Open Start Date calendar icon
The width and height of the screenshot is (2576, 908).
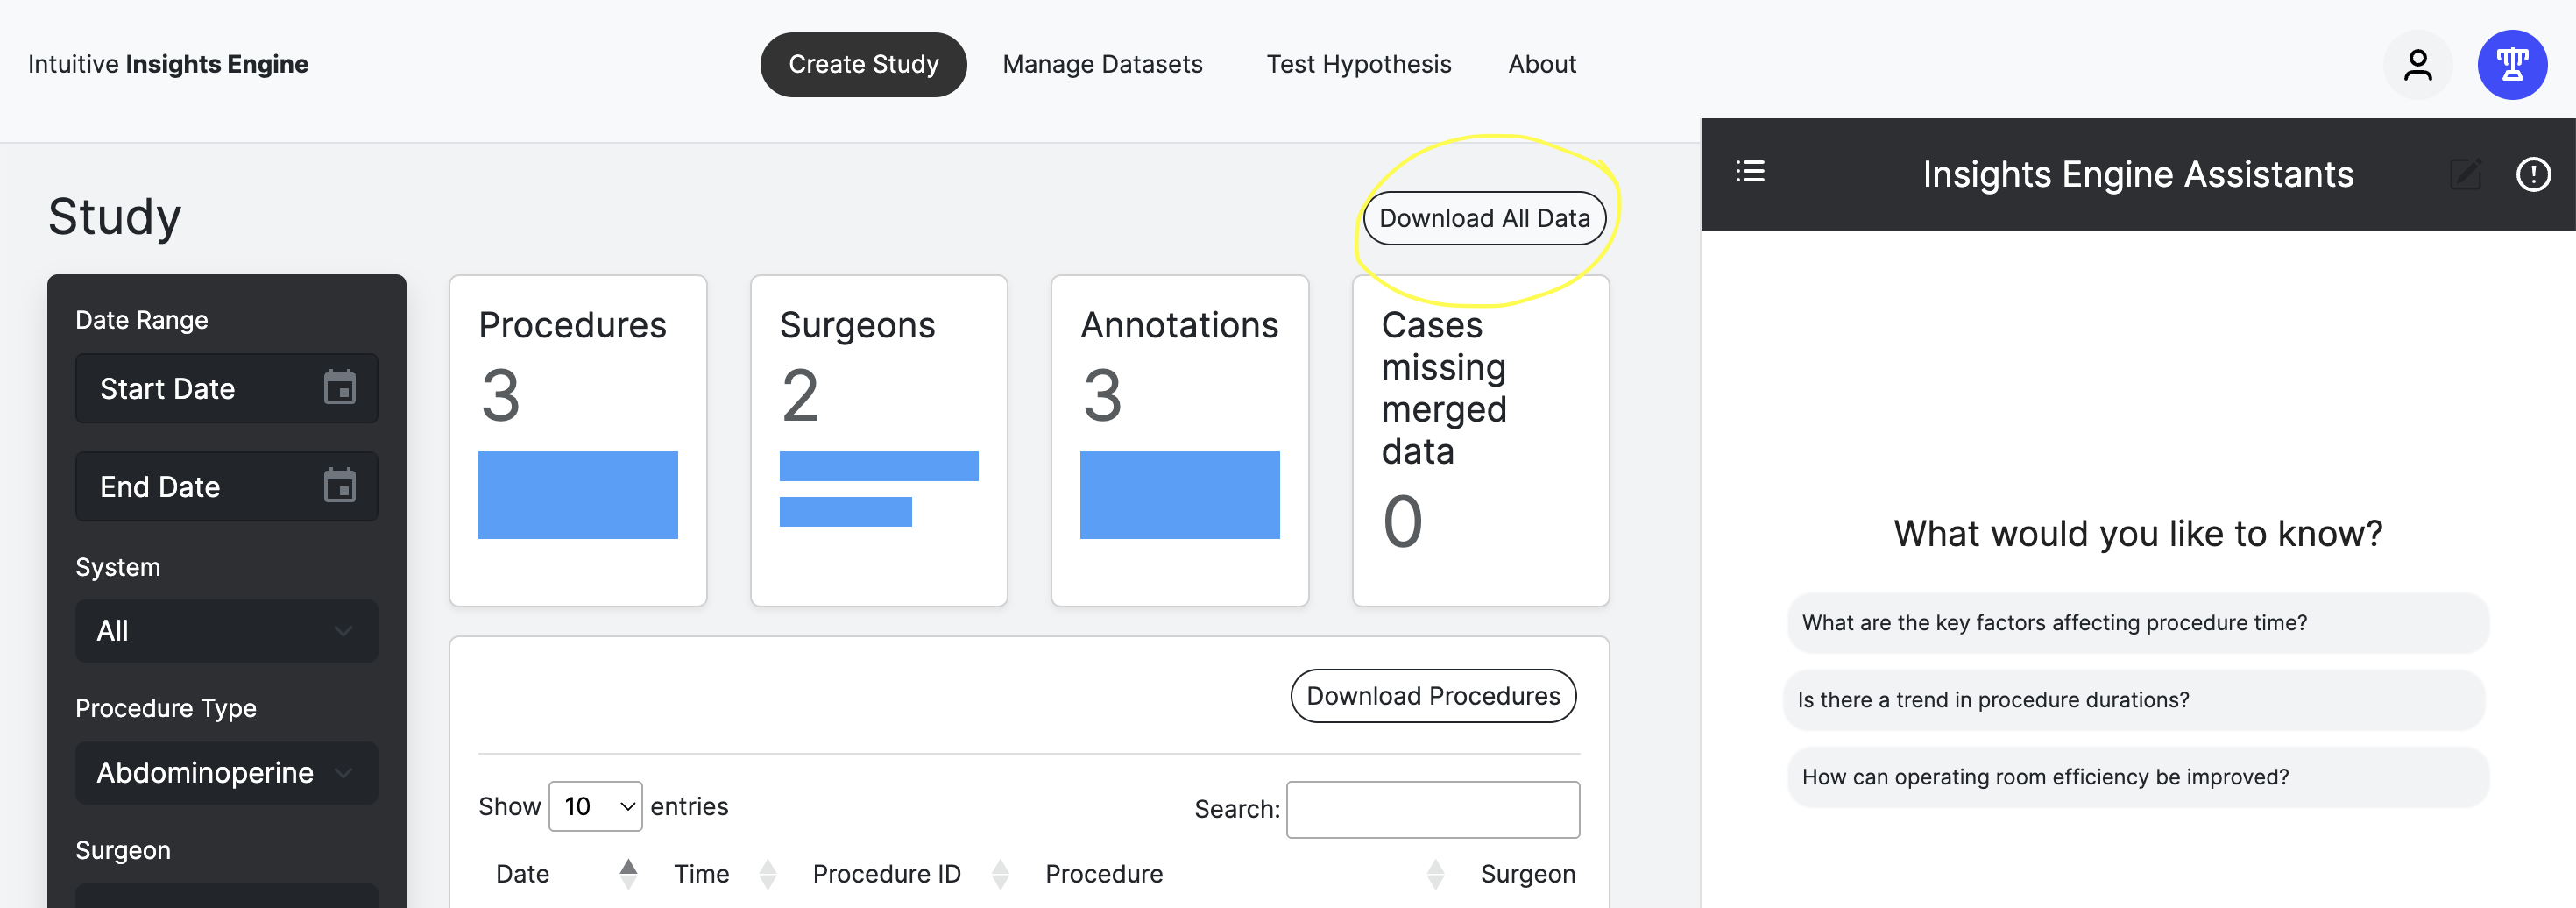pyautogui.click(x=339, y=387)
